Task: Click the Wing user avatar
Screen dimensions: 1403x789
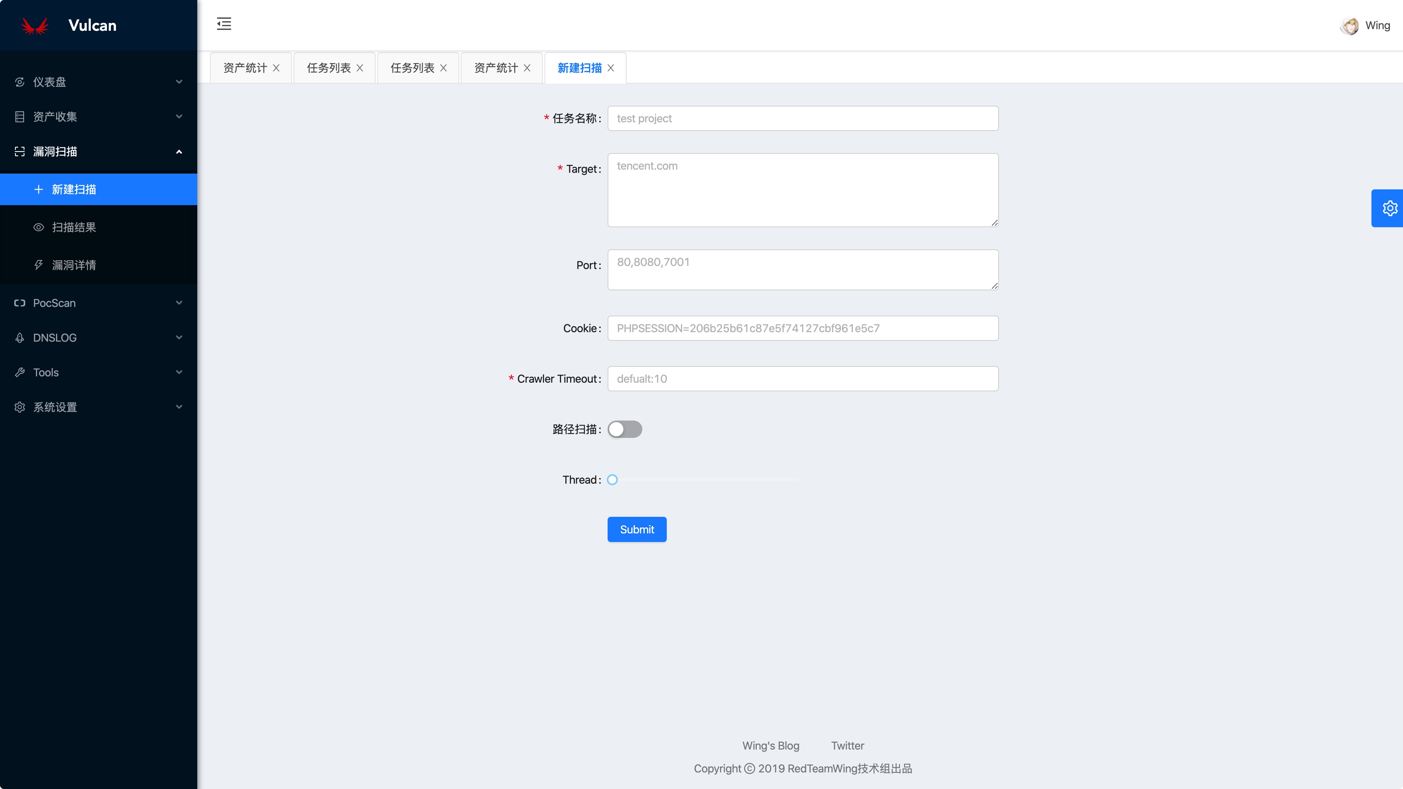Action: pyautogui.click(x=1350, y=26)
